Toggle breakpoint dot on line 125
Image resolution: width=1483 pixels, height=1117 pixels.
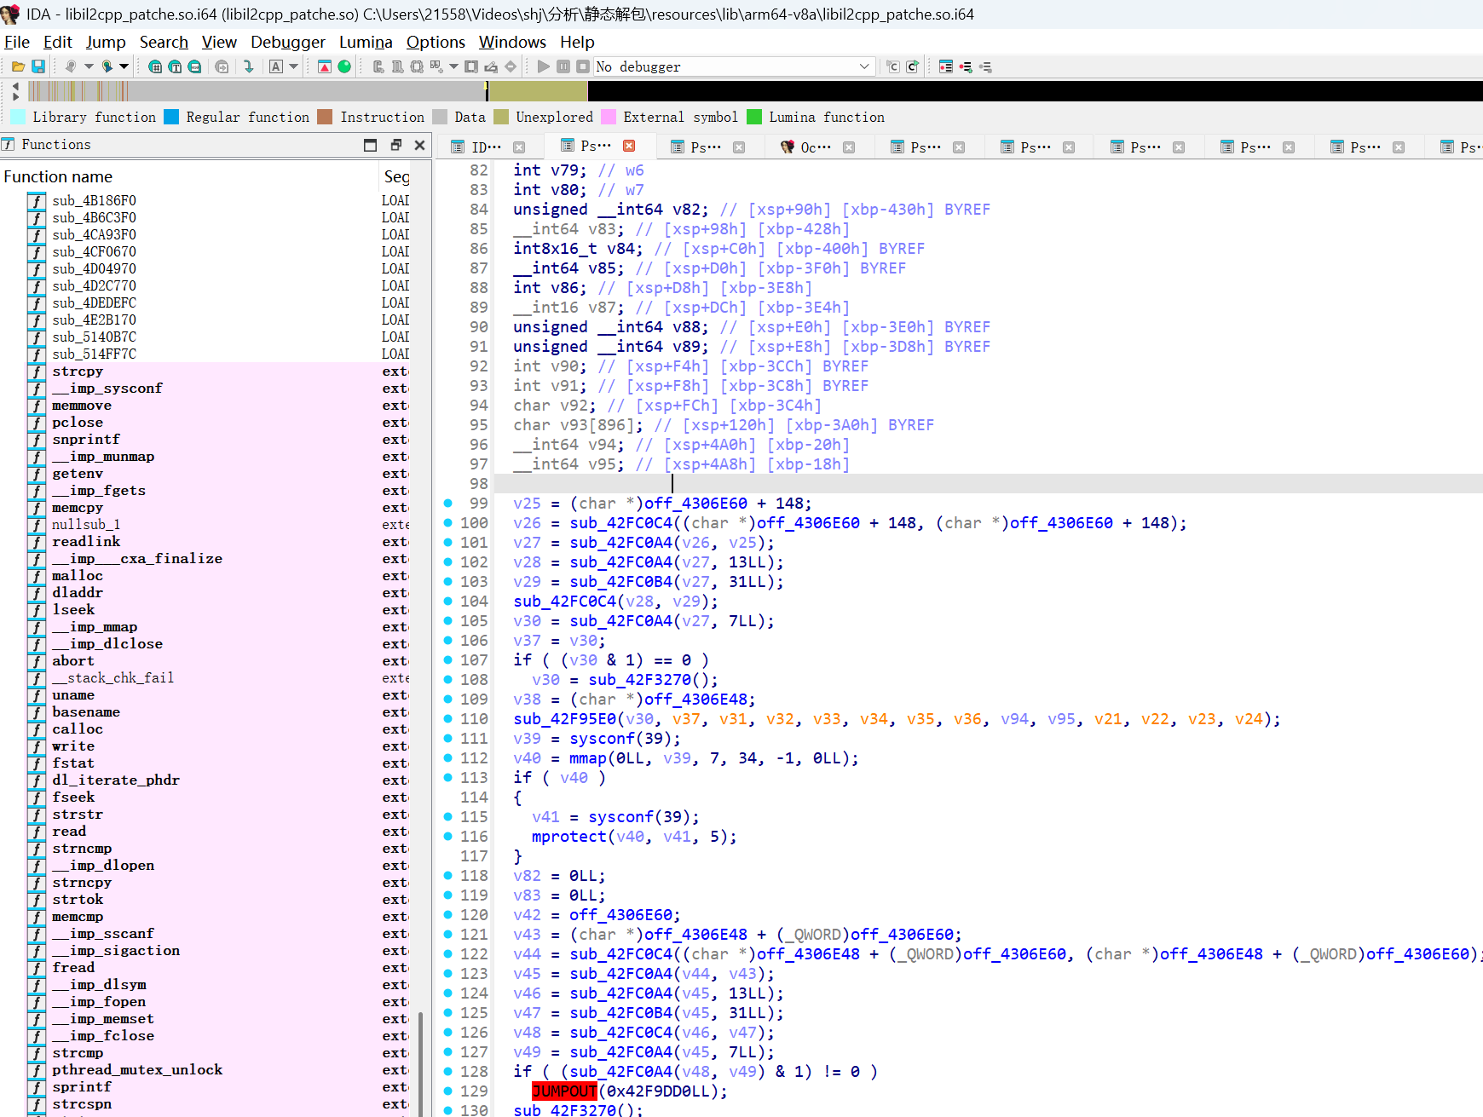[x=448, y=1013]
